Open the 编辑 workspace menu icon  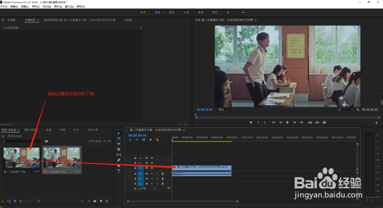coord(164,13)
